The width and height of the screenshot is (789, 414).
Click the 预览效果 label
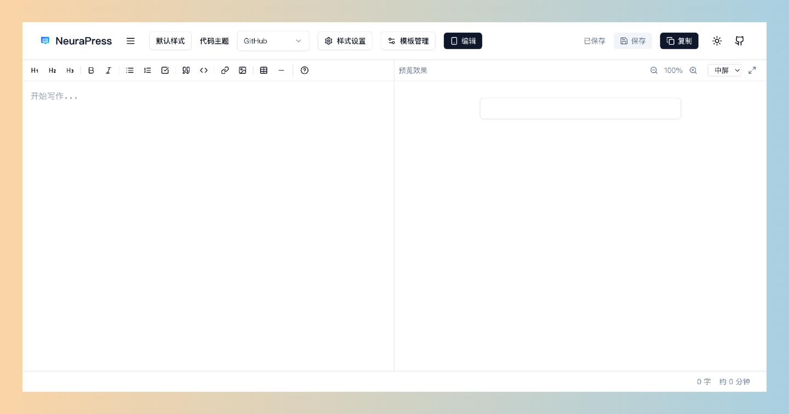point(413,71)
